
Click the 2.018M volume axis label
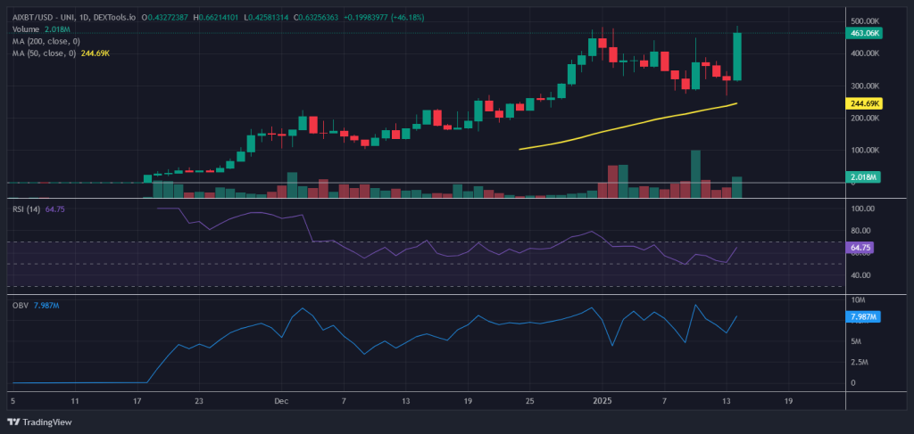point(864,176)
